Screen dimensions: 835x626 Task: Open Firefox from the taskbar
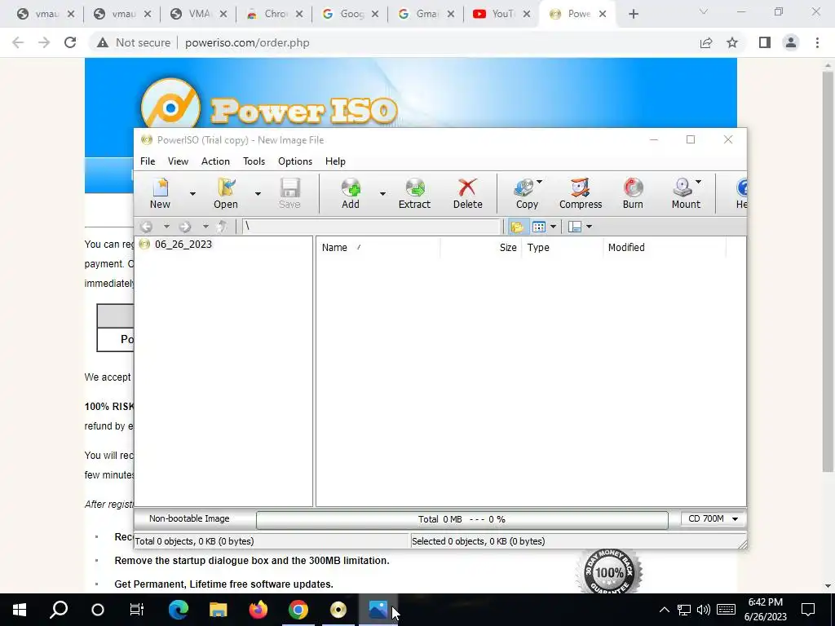(x=258, y=610)
